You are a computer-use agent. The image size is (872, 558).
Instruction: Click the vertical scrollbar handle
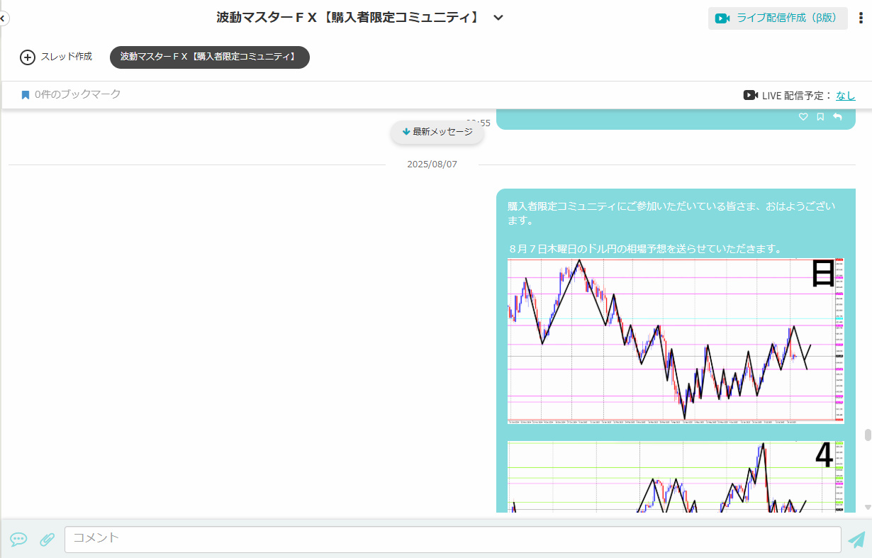(x=867, y=435)
